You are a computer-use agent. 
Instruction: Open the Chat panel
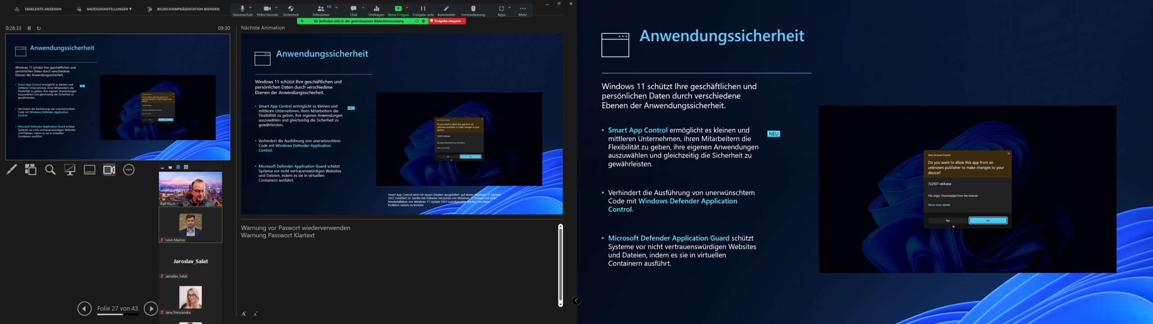point(354,10)
